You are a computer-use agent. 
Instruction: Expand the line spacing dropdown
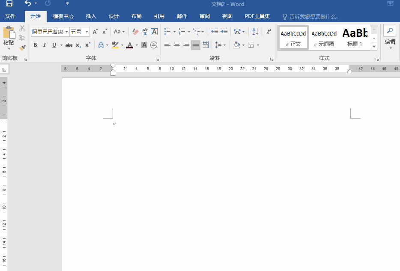pyautogui.click(x=224, y=45)
